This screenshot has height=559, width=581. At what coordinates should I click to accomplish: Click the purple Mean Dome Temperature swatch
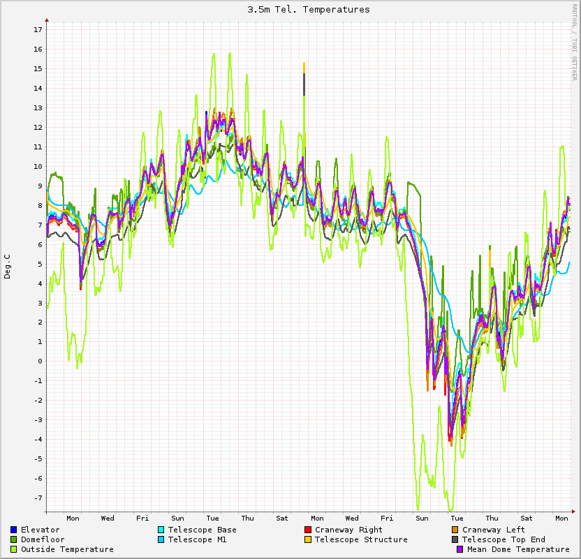459,549
